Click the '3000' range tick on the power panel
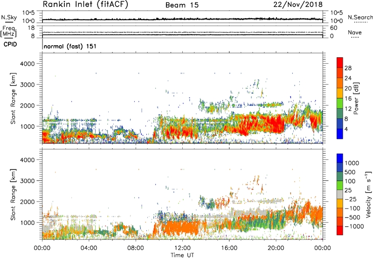The image size is (373, 258). [28, 85]
